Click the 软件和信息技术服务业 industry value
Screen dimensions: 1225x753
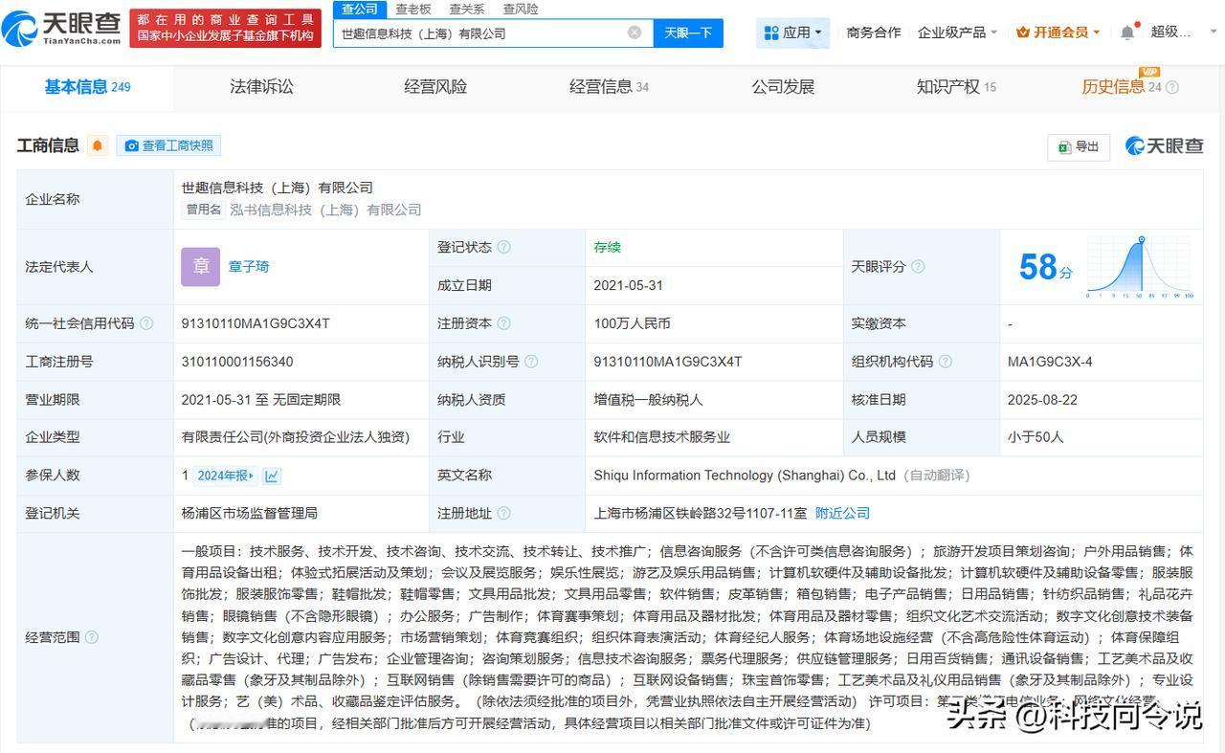661,436
